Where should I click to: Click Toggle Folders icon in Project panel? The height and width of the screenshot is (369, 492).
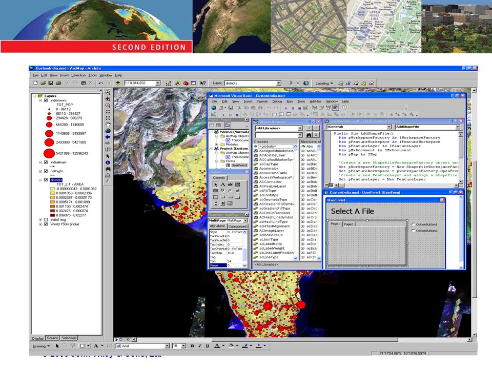click(x=227, y=125)
